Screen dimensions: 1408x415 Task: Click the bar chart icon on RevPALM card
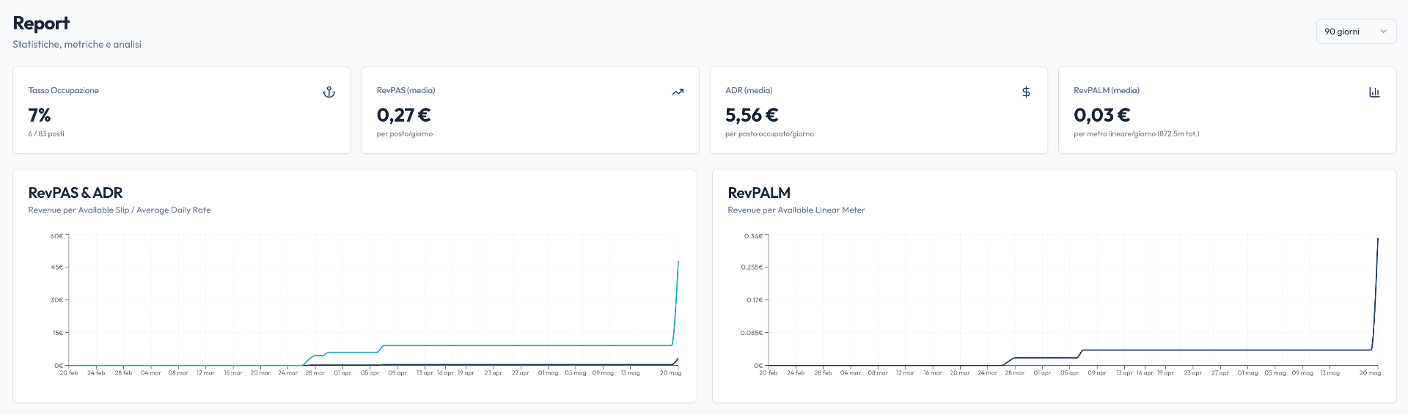pyautogui.click(x=1374, y=92)
